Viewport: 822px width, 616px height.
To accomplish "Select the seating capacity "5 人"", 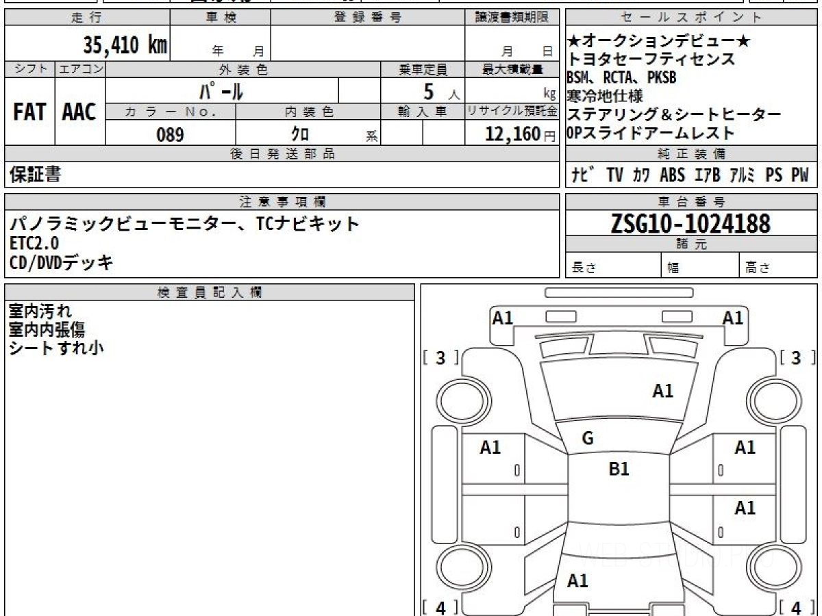I will (441, 90).
